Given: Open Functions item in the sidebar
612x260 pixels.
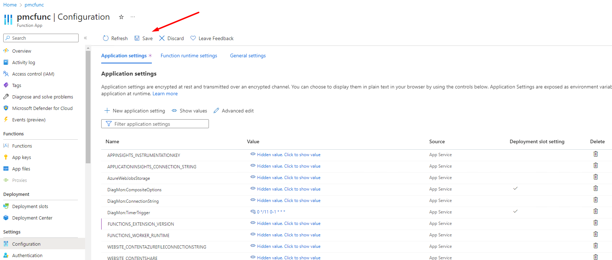Looking at the screenshot, I should 22,146.
